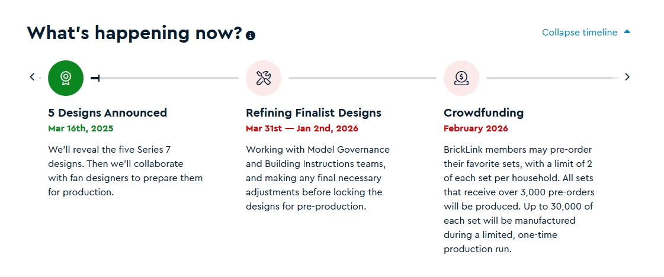Screen dimensions: 664x277
Task: Click the wrench and screwdriver icon
Action: click(264, 78)
